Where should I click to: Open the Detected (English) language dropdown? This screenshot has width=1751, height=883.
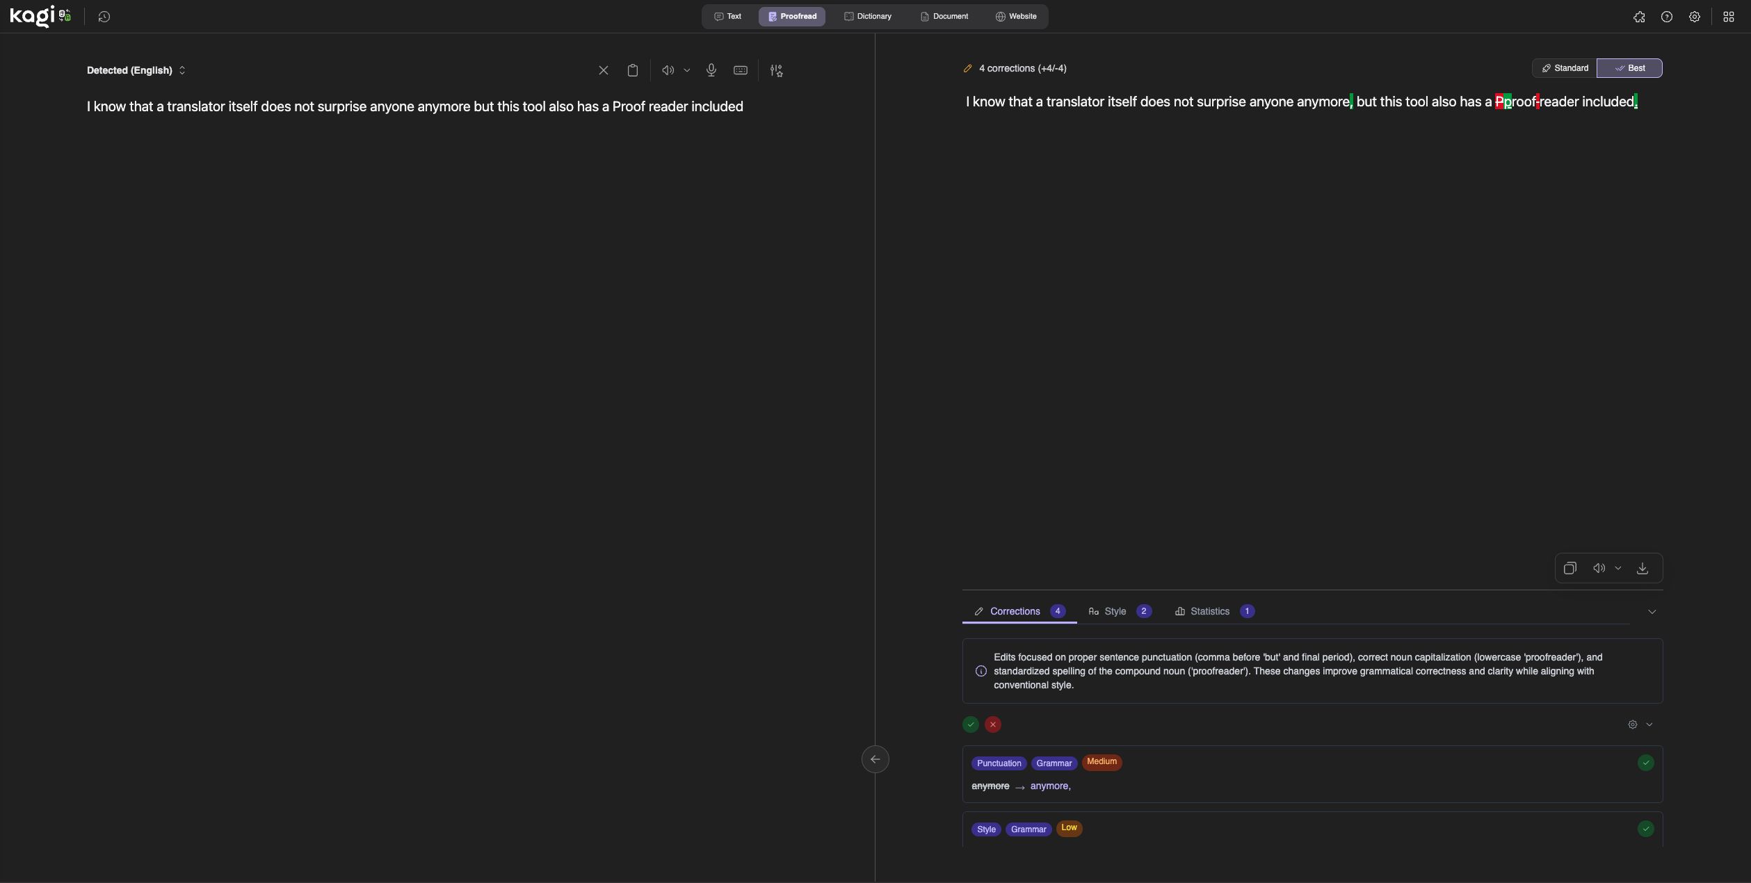tap(136, 70)
